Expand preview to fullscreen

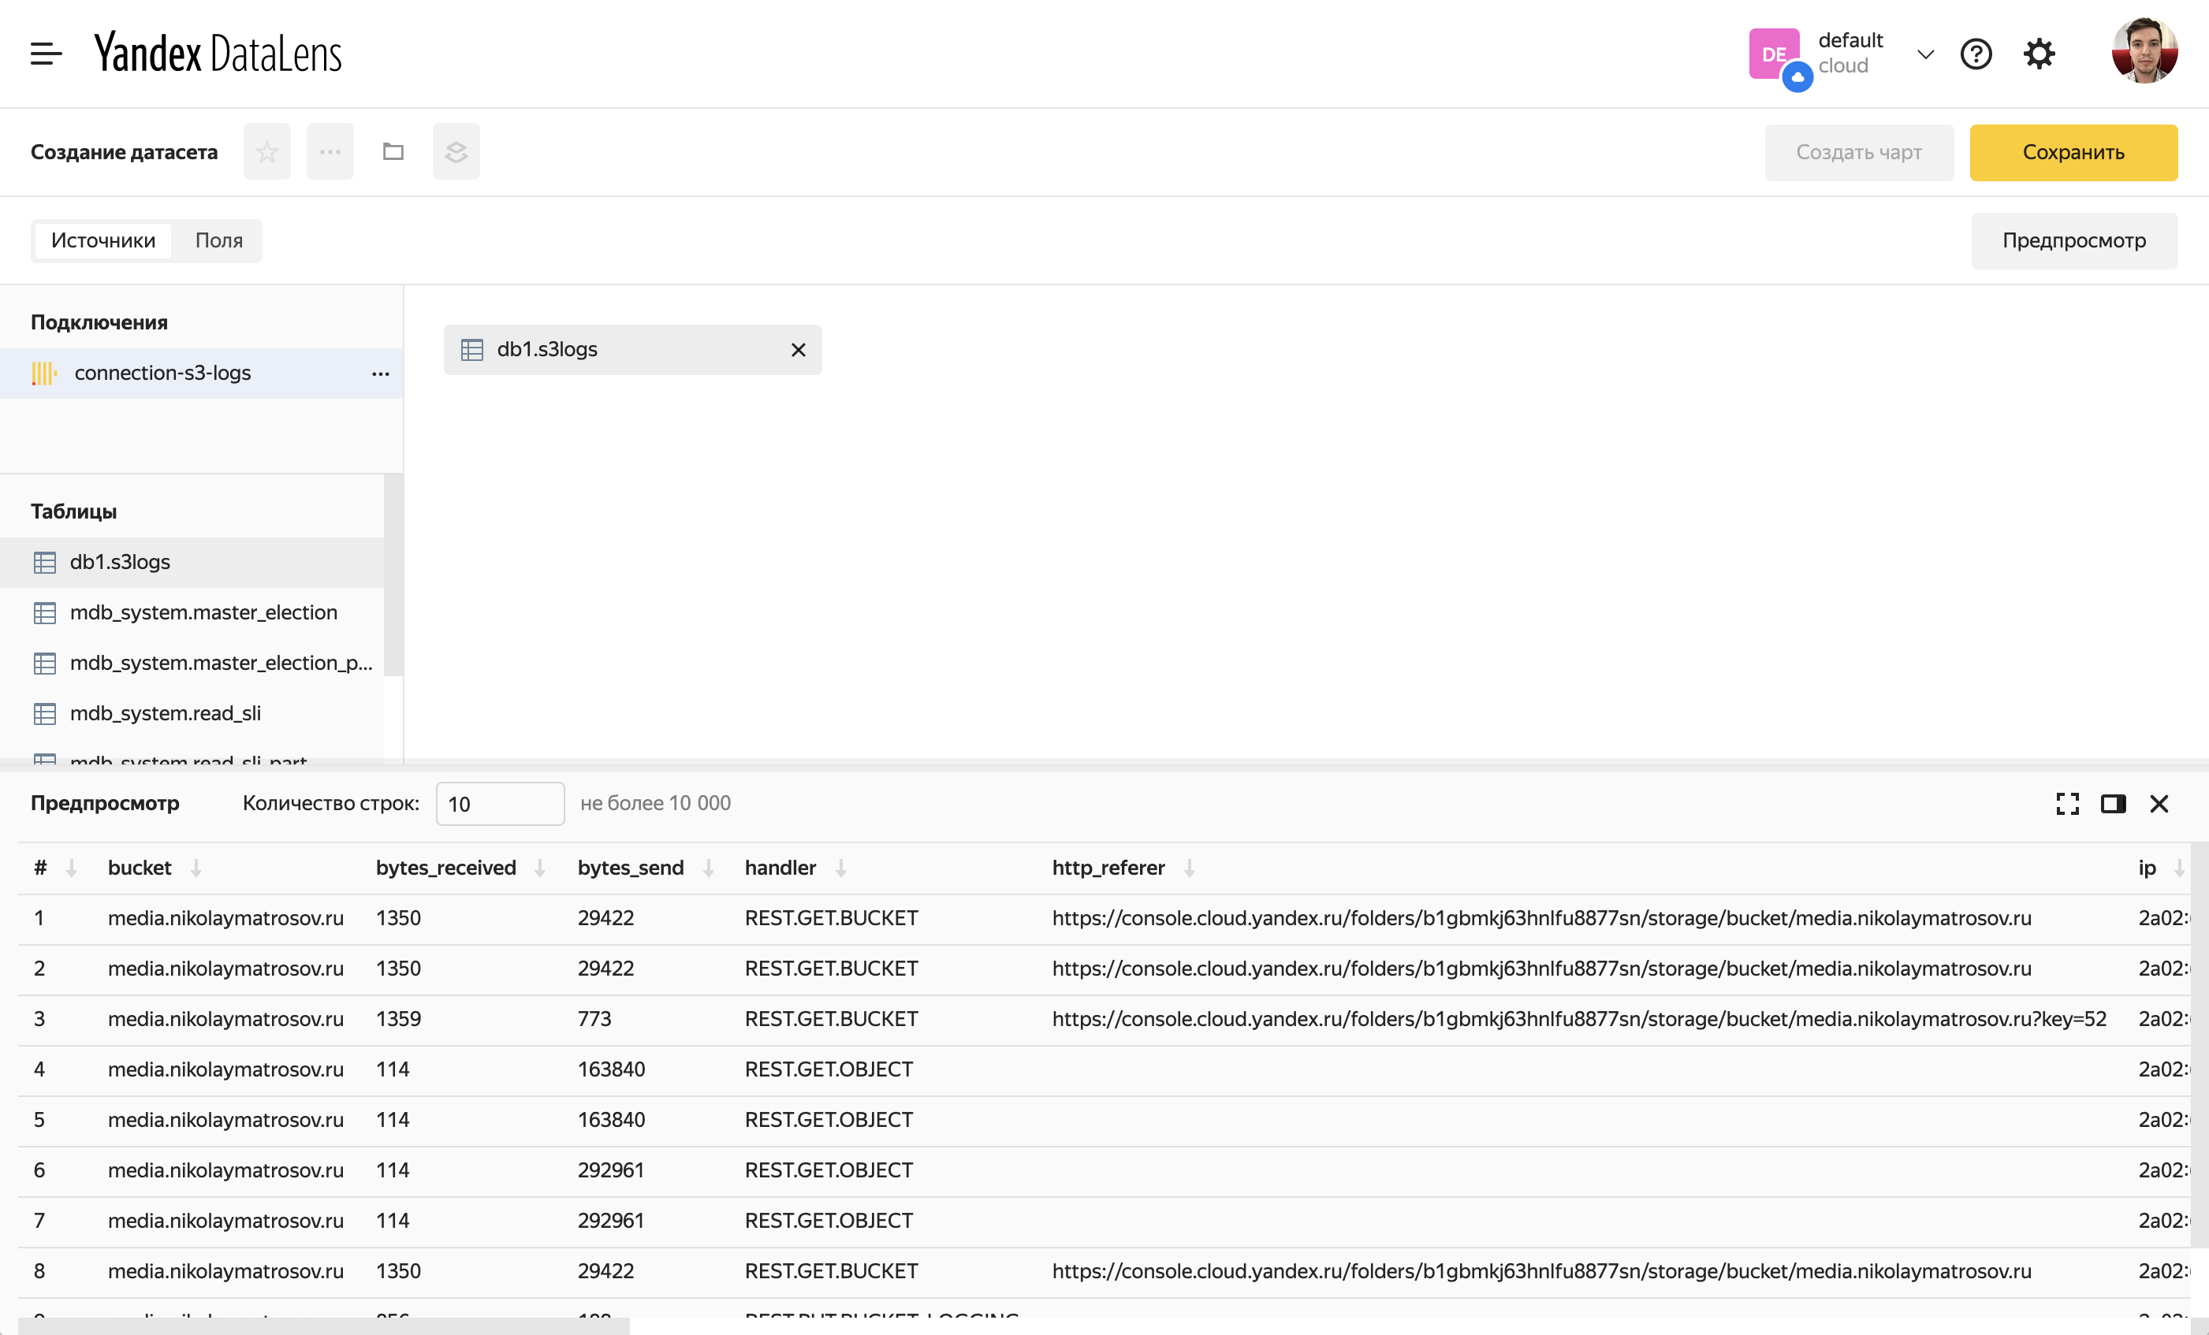click(x=2067, y=804)
